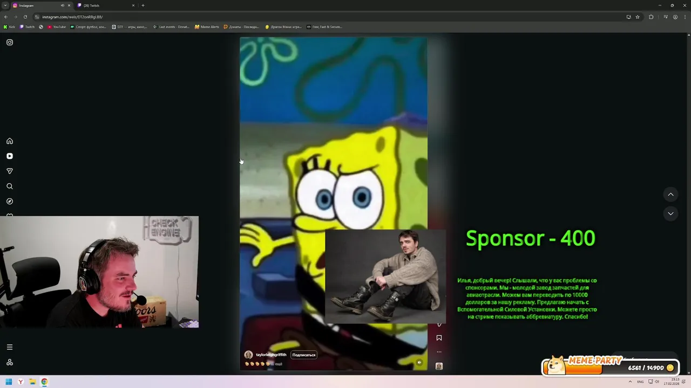Open Chrome in the taskbar

[44, 382]
